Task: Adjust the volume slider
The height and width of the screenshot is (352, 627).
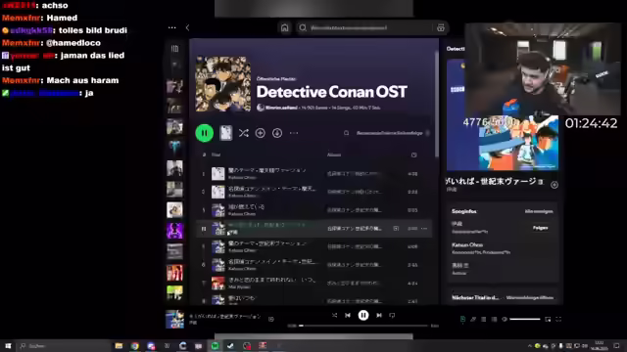Action: pos(525,319)
